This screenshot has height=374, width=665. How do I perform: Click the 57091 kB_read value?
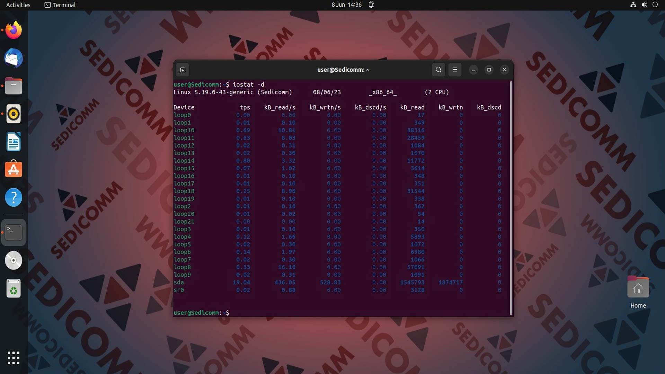point(416,267)
